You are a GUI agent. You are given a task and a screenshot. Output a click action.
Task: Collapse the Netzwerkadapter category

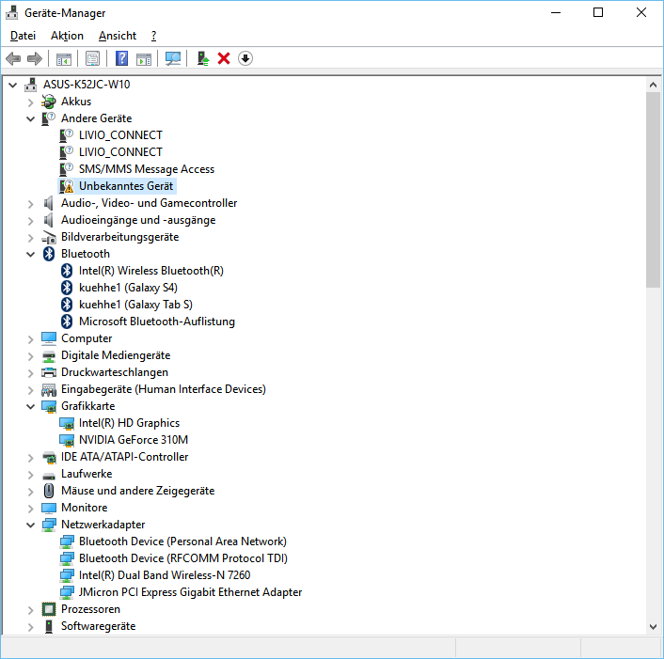click(x=30, y=526)
